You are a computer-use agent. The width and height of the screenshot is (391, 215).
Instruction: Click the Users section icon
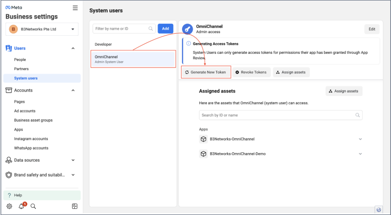pyautogui.click(x=9, y=48)
